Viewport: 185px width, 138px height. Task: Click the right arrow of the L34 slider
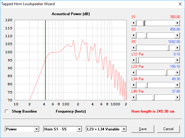(177, 85)
